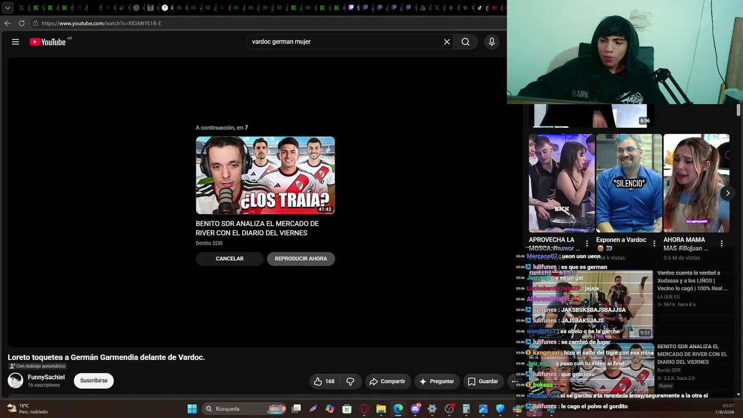The image size is (743, 418).
Task: Open the YouTube hamburger guide menu
Action: (16, 42)
